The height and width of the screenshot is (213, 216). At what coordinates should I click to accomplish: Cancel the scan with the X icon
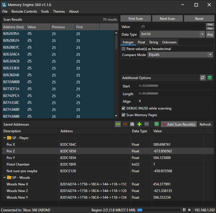pyautogui.click(x=189, y=210)
